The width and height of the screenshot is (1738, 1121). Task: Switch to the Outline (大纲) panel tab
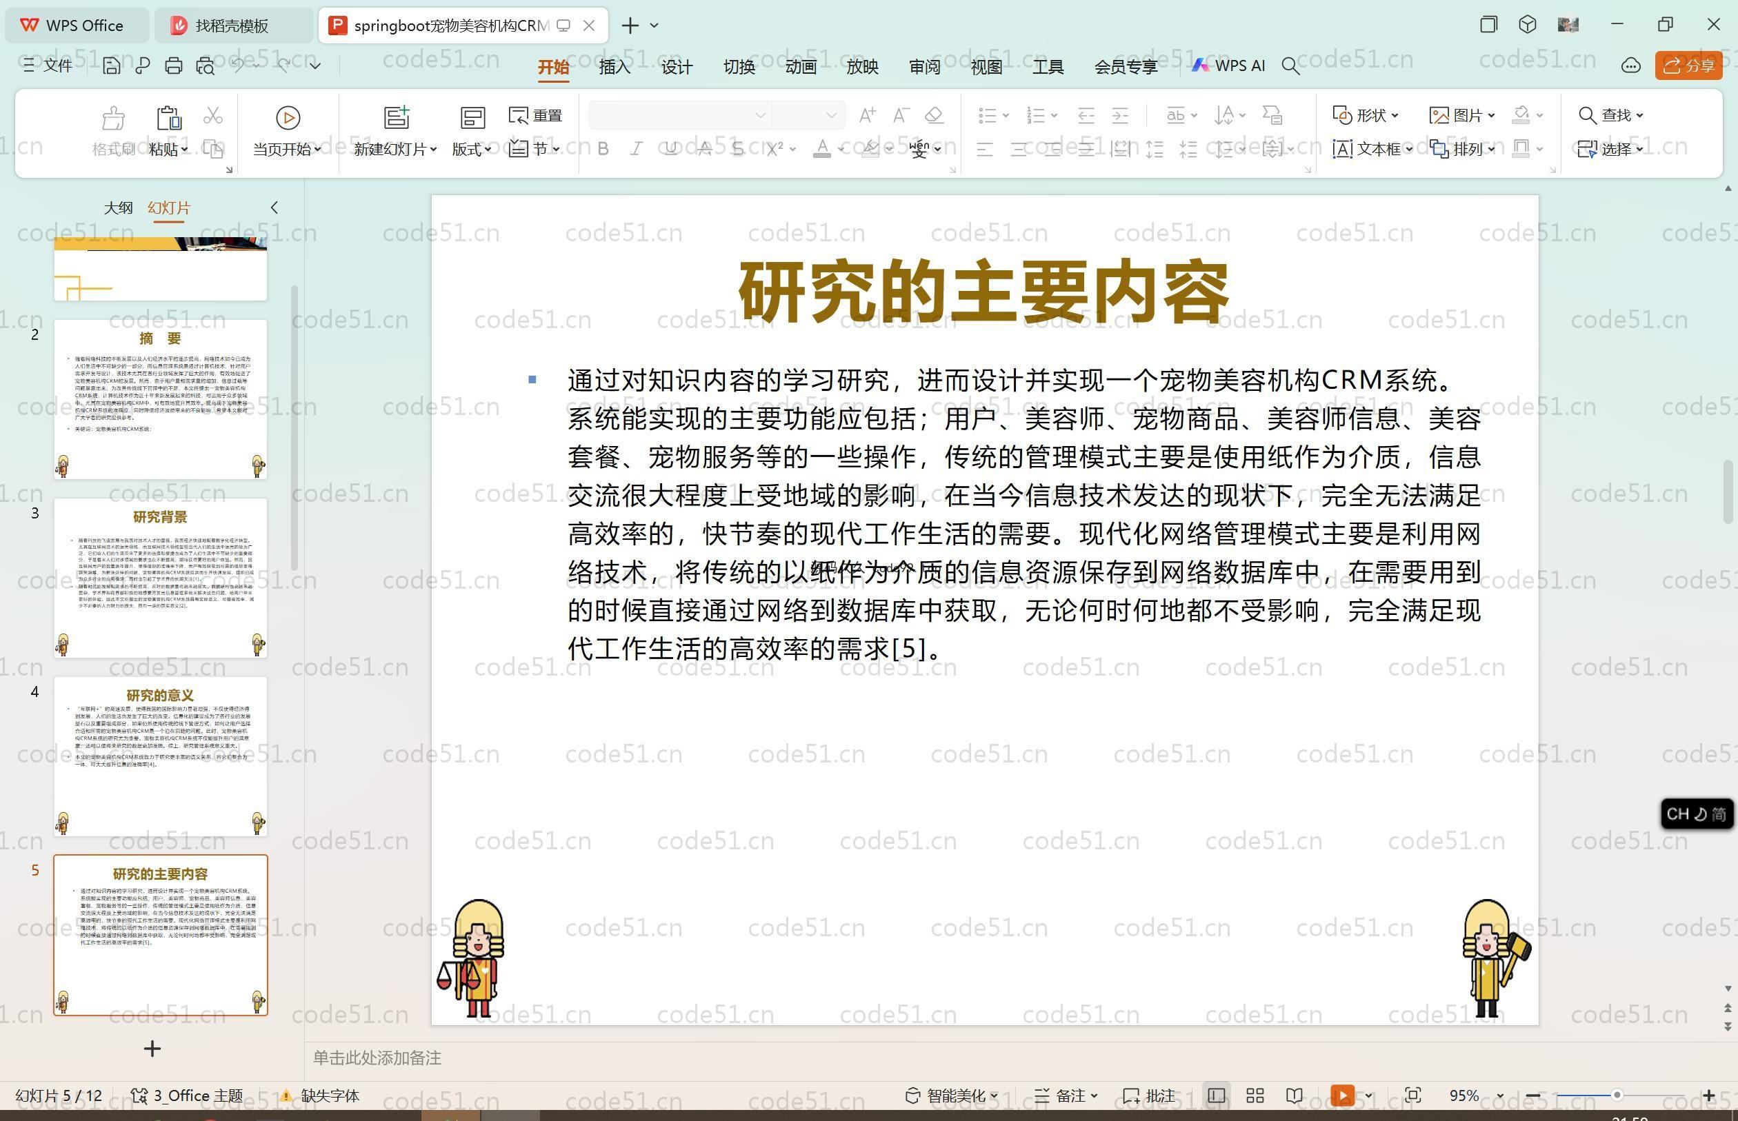pyautogui.click(x=118, y=208)
